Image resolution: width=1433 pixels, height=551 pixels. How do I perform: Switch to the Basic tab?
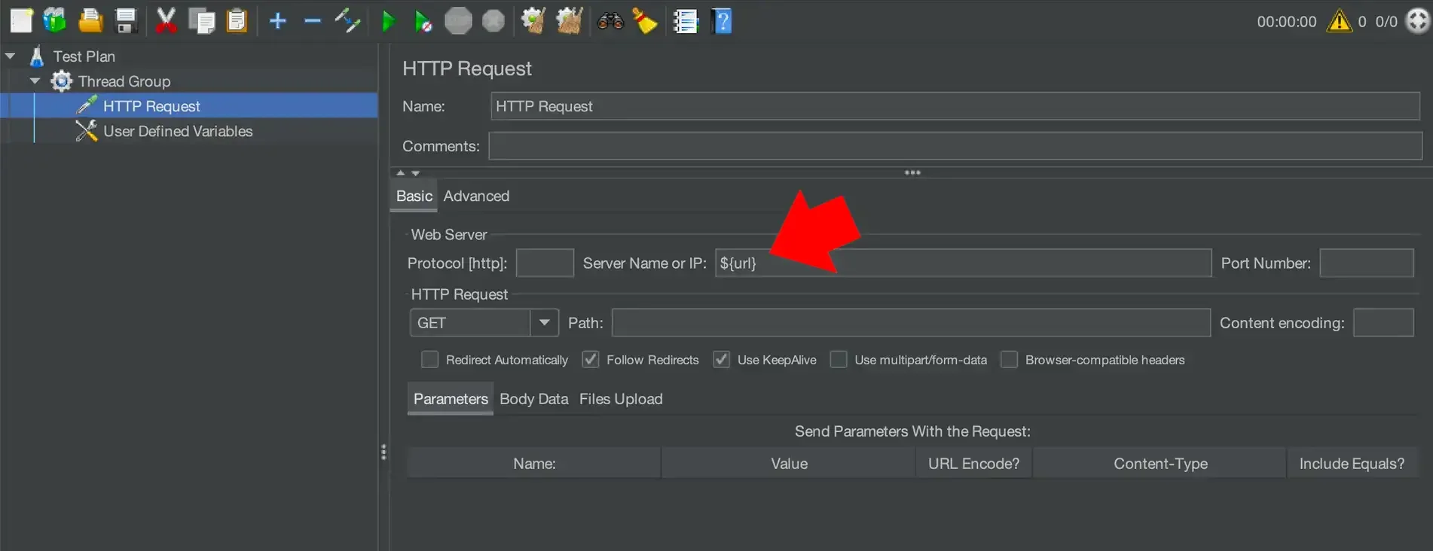(414, 196)
